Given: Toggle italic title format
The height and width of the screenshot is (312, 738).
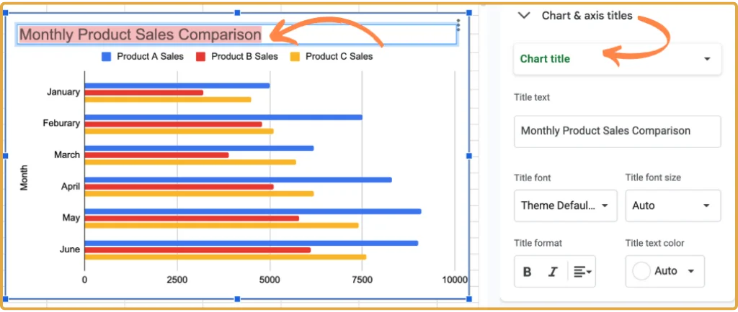Looking at the screenshot, I should click(553, 271).
